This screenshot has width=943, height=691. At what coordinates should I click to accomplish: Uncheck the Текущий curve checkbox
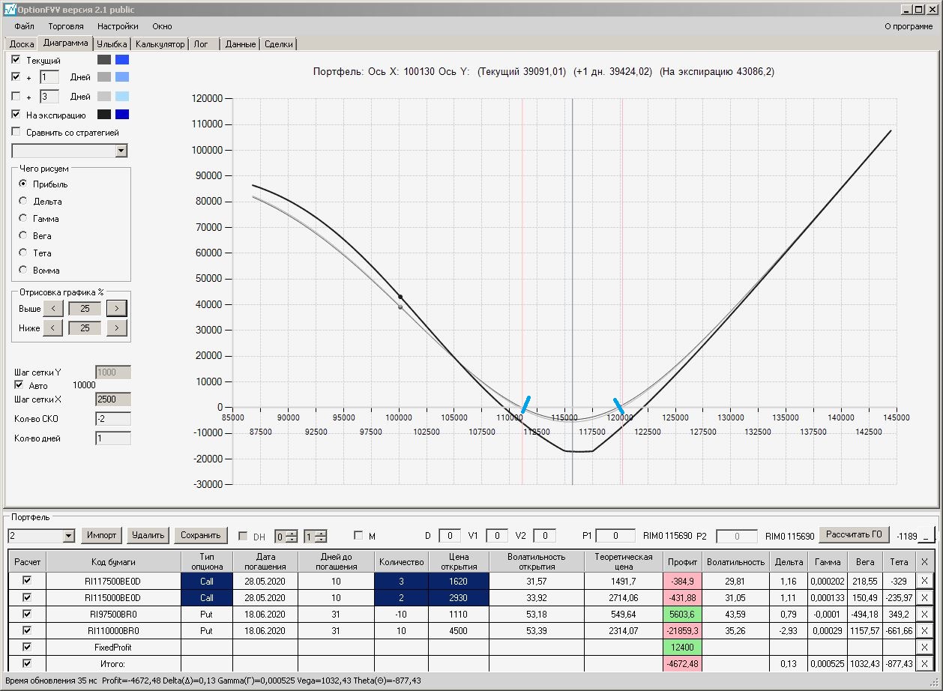point(16,60)
